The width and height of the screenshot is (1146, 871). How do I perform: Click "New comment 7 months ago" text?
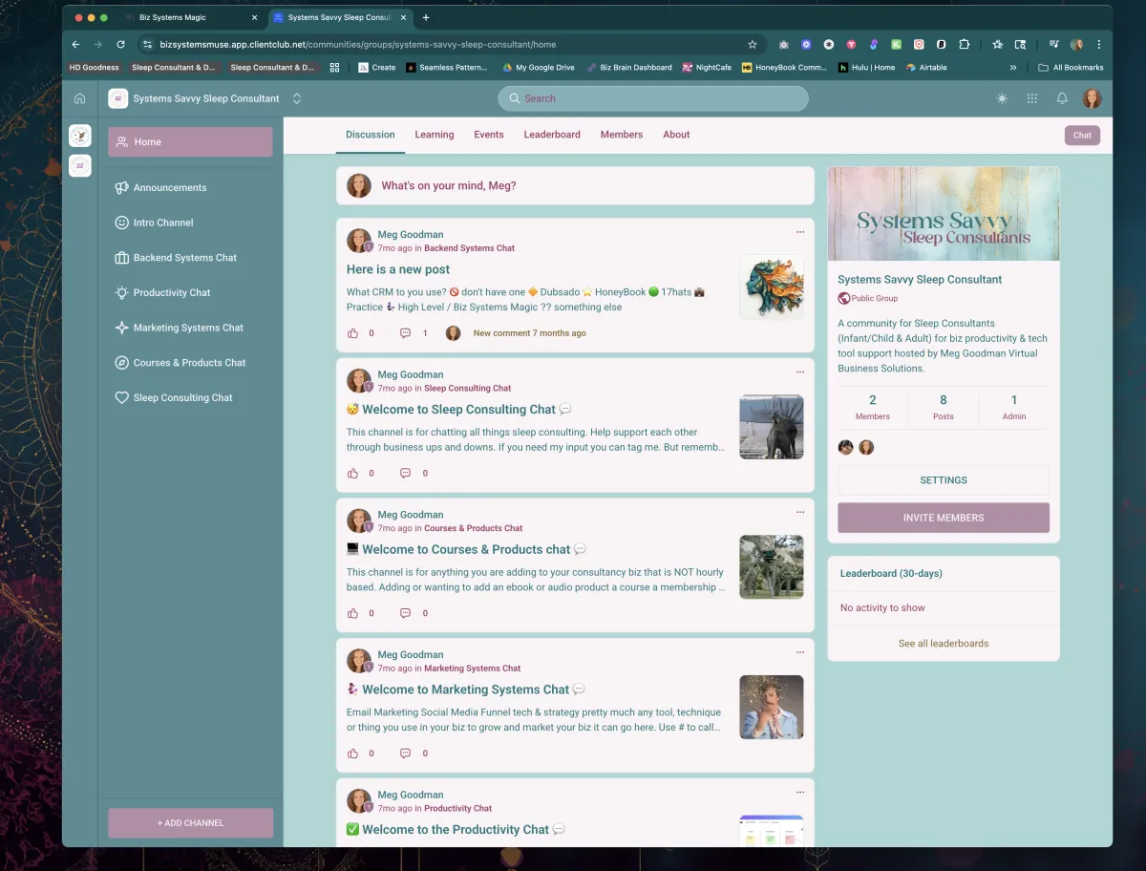coord(529,333)
